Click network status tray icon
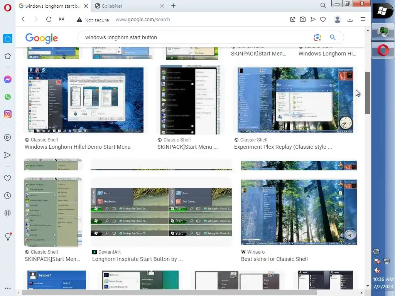Screen dimensions: 395x296 click(x=387, y=261)
